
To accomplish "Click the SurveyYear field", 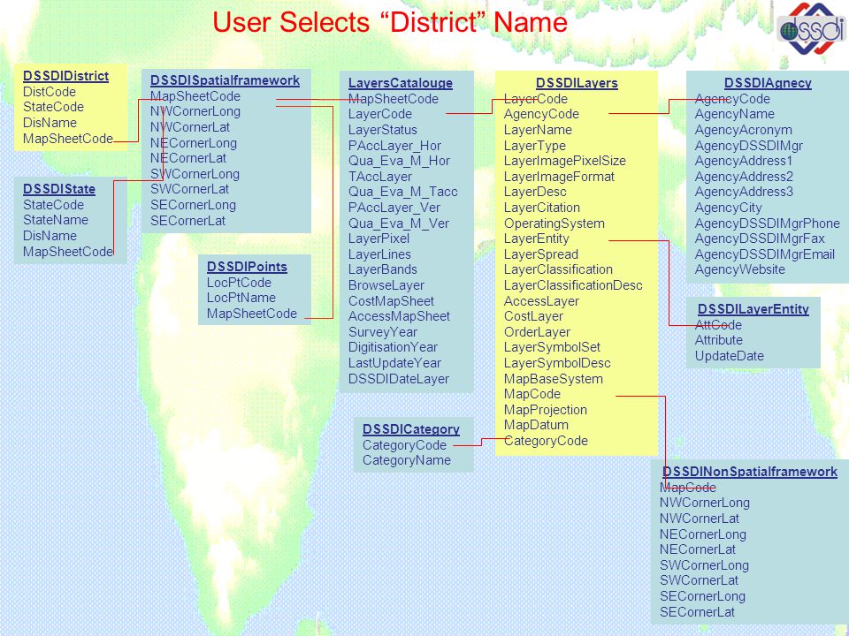I will 383,333.
